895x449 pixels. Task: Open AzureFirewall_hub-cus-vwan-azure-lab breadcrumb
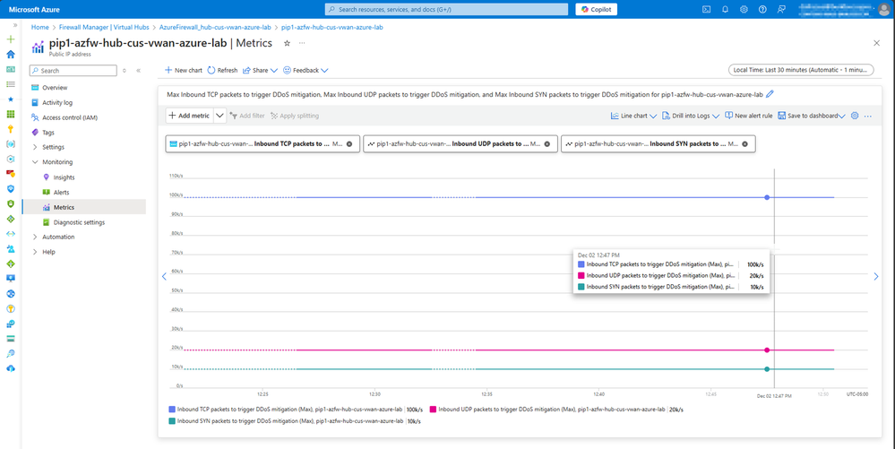pos(215,27)
